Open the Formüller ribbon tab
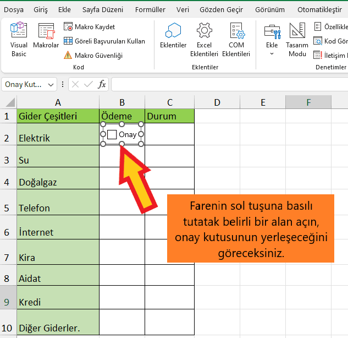This screenshot has height=338, width=348. [150, 9]
